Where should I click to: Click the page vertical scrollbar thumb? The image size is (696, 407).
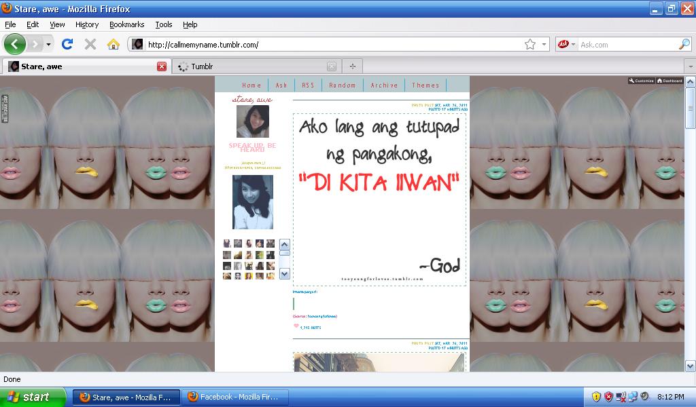click(x=690, y=108)
